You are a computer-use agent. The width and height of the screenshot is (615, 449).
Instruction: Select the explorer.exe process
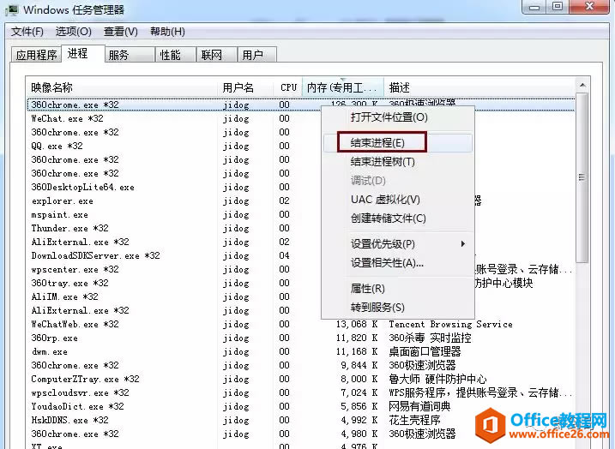tap(301, 201)
